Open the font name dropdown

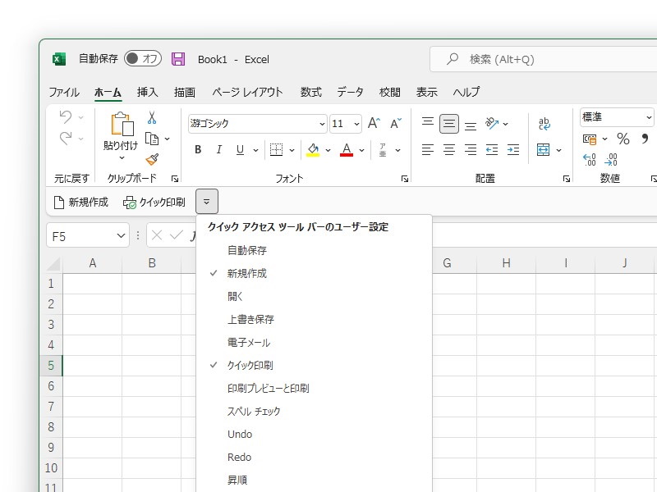(x=323, y=123)
